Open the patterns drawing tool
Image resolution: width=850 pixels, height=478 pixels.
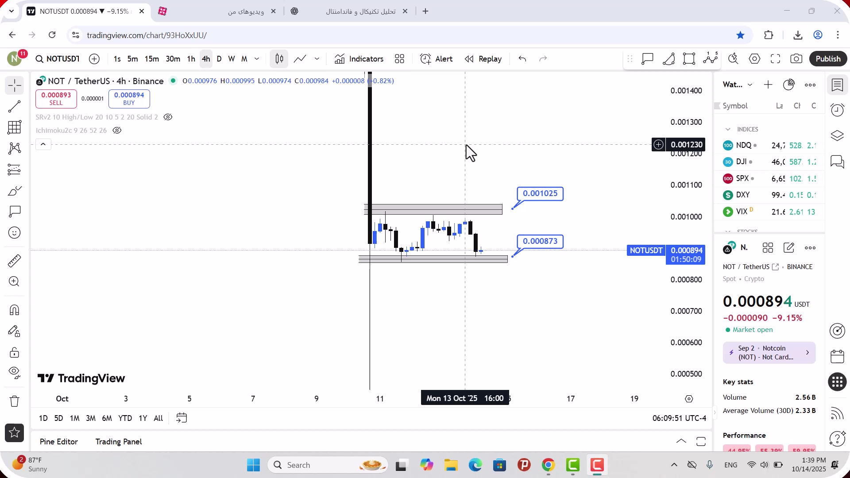[15, 148]
